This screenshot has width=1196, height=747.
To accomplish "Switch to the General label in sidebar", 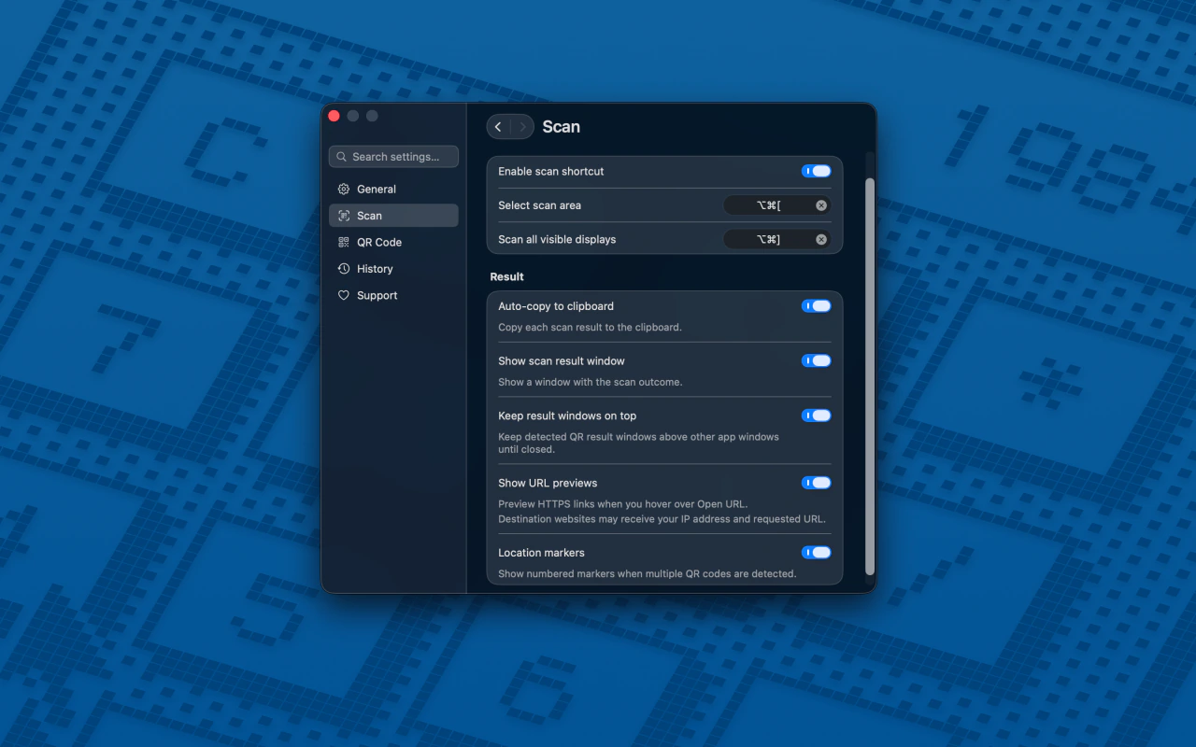I will coord(377,189).
